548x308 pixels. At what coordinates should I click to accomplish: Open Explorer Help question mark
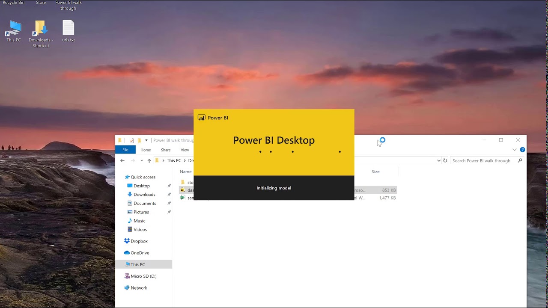tap(522, 150)
